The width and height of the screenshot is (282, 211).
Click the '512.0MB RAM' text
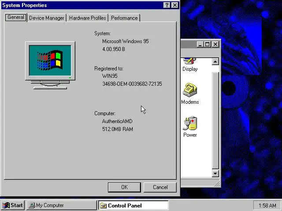pos(118,129)
